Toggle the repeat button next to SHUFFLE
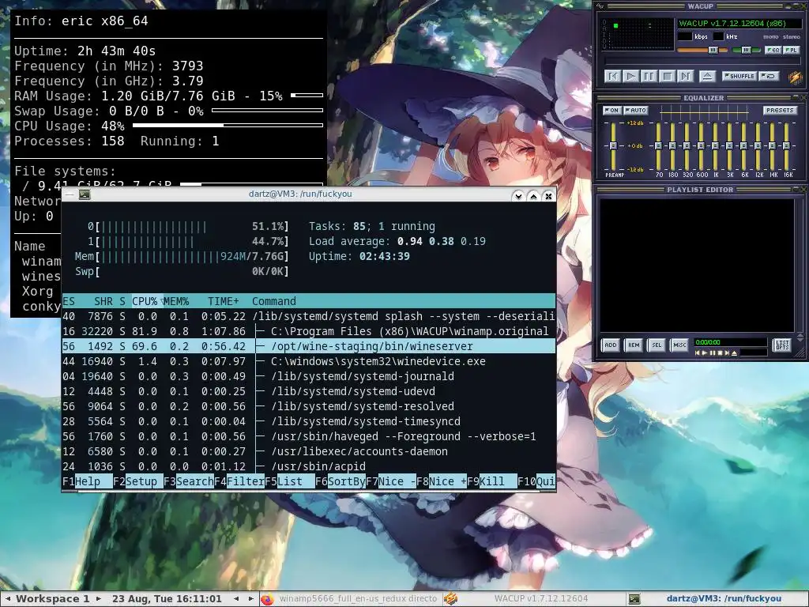This screenshot has height=607, width=809. tap(769, 76)
